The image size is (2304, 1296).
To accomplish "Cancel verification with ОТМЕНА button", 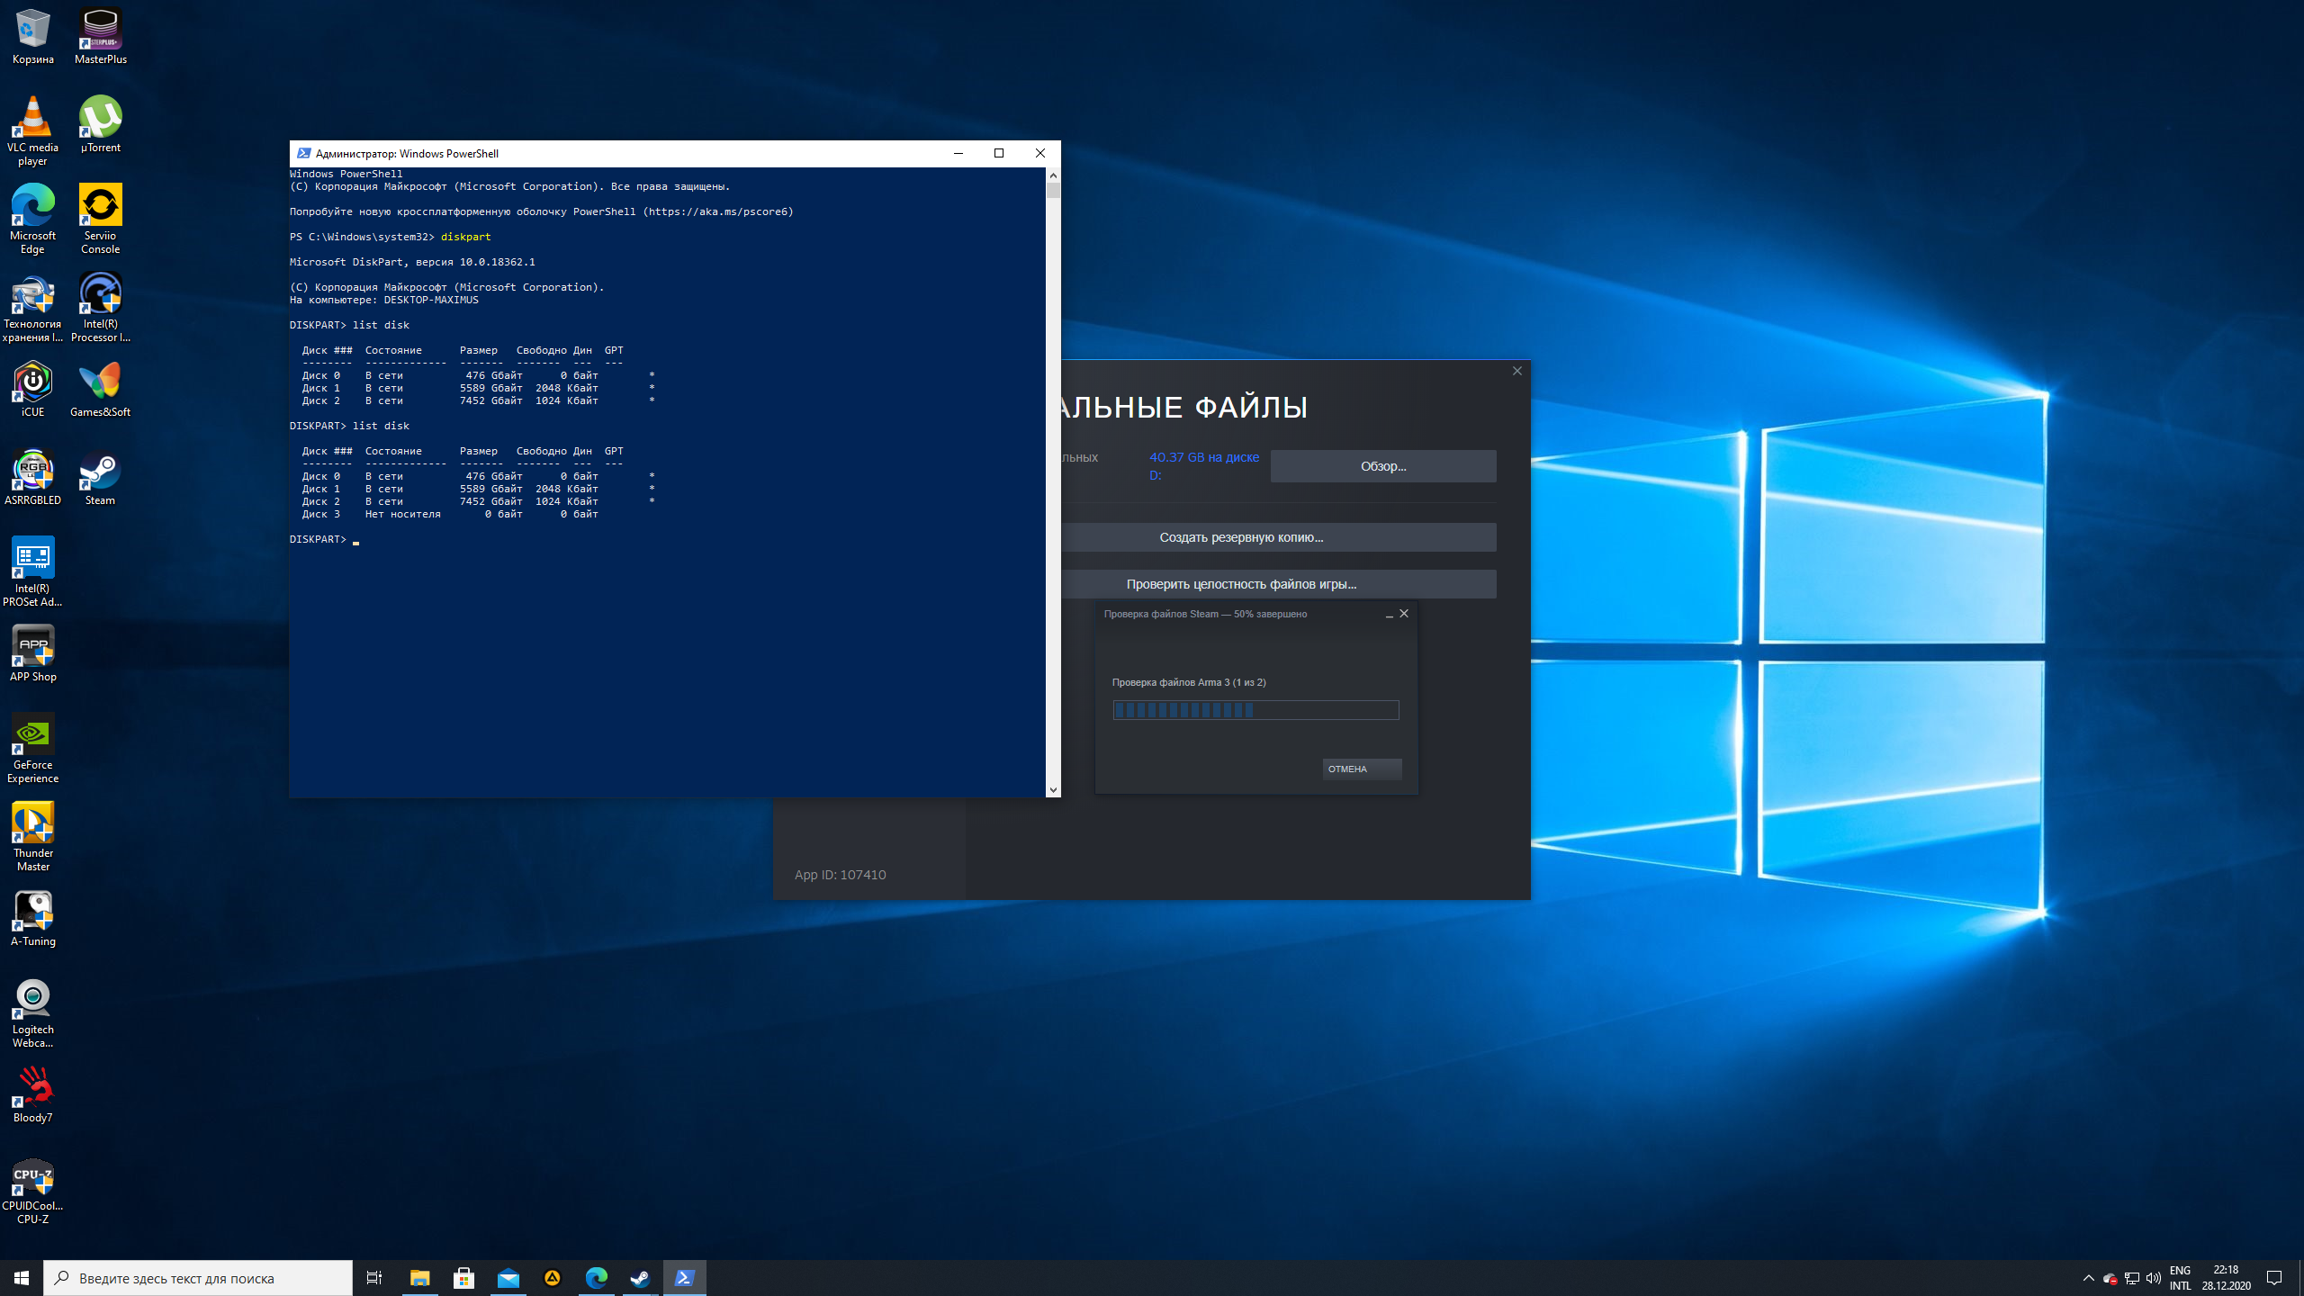I will (x=1361, y=769).
